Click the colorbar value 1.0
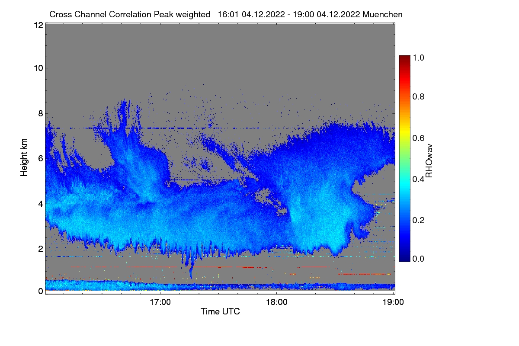519x346 pixels. pyautogui.click(x=419, y=58)
